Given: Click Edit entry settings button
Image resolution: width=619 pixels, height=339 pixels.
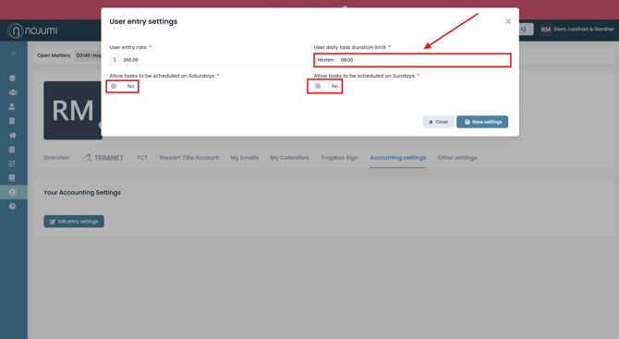Looking at the screenshot, I should 74,222.
